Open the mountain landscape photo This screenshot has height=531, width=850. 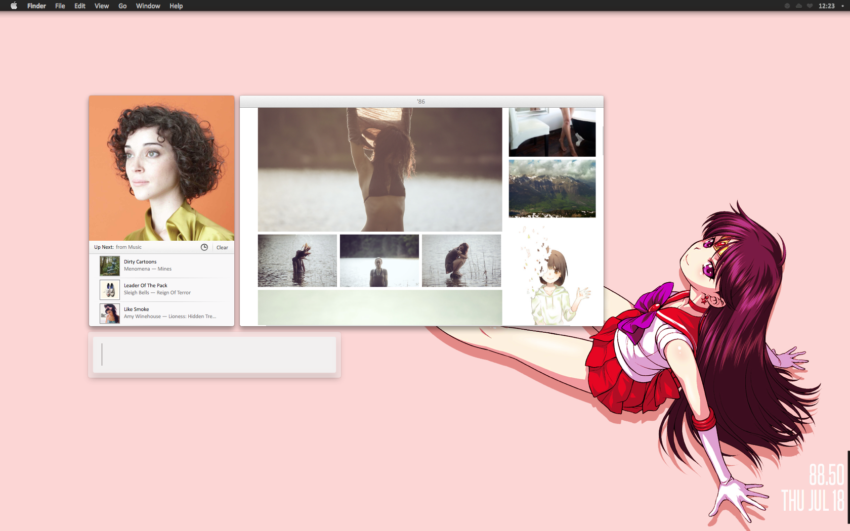(552, 189)
